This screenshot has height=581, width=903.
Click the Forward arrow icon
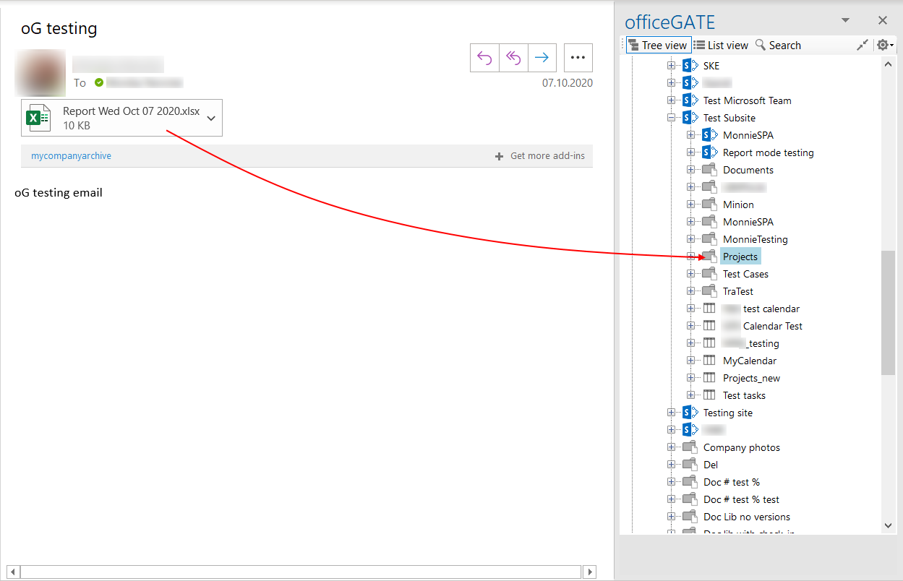(542, 58)
